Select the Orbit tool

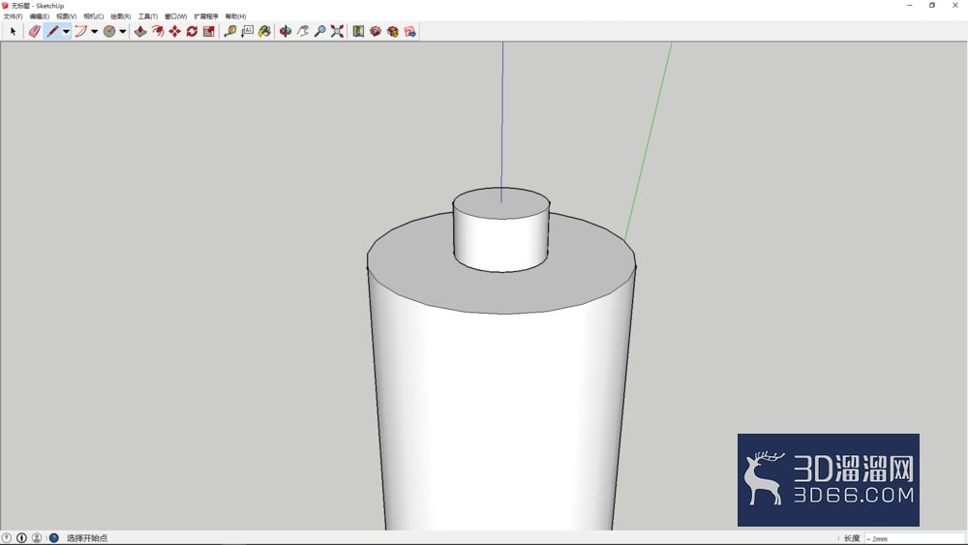[286, 31]
